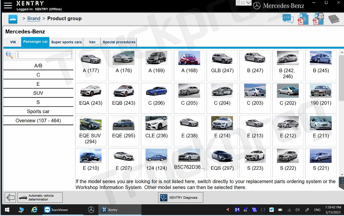Launch XENTRY Diagnosis button
Viewport: 344px width, 216px height.
click(180, 198)
